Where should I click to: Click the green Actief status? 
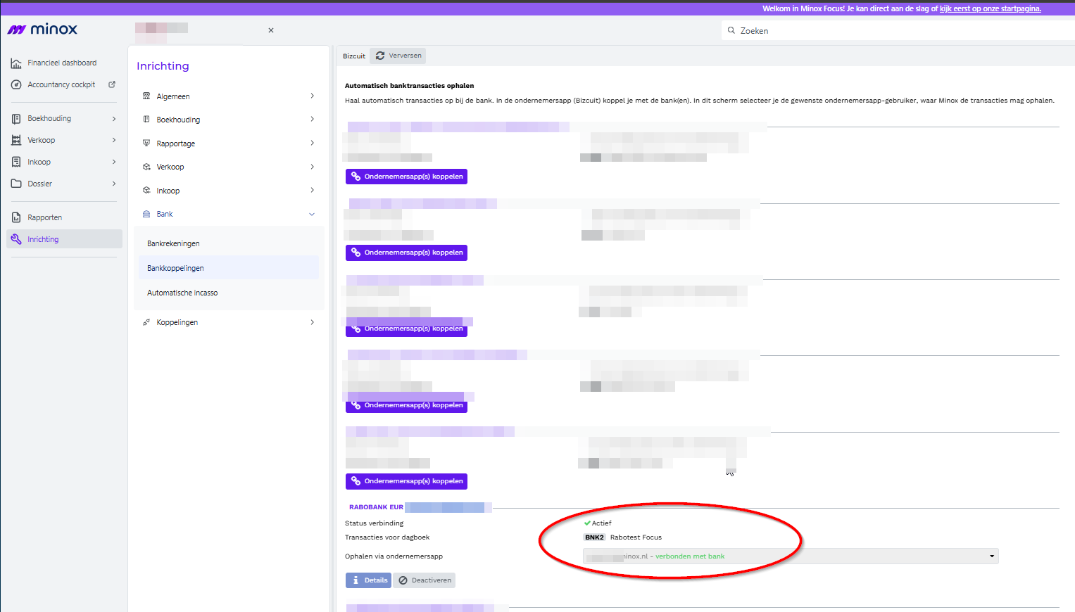pyautogui.click(x=598, y=523)
